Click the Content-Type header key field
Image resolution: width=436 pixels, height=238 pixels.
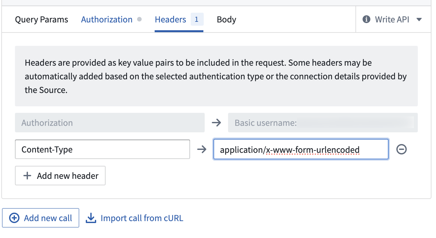[x=102, y=149]
